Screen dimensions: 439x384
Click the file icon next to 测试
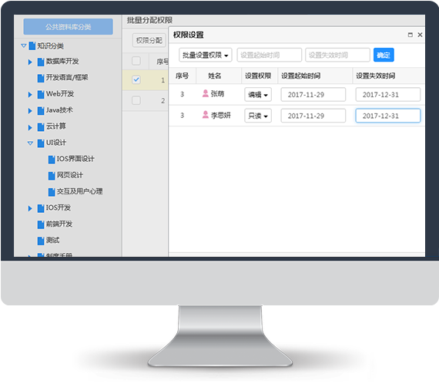[41, 241]
